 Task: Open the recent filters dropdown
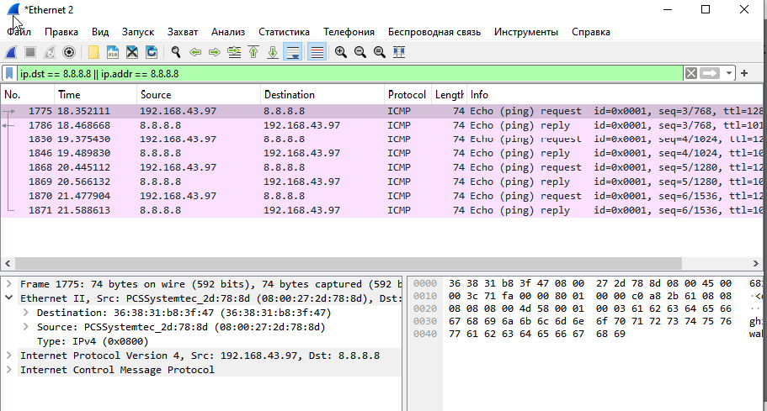click(729, 74)
